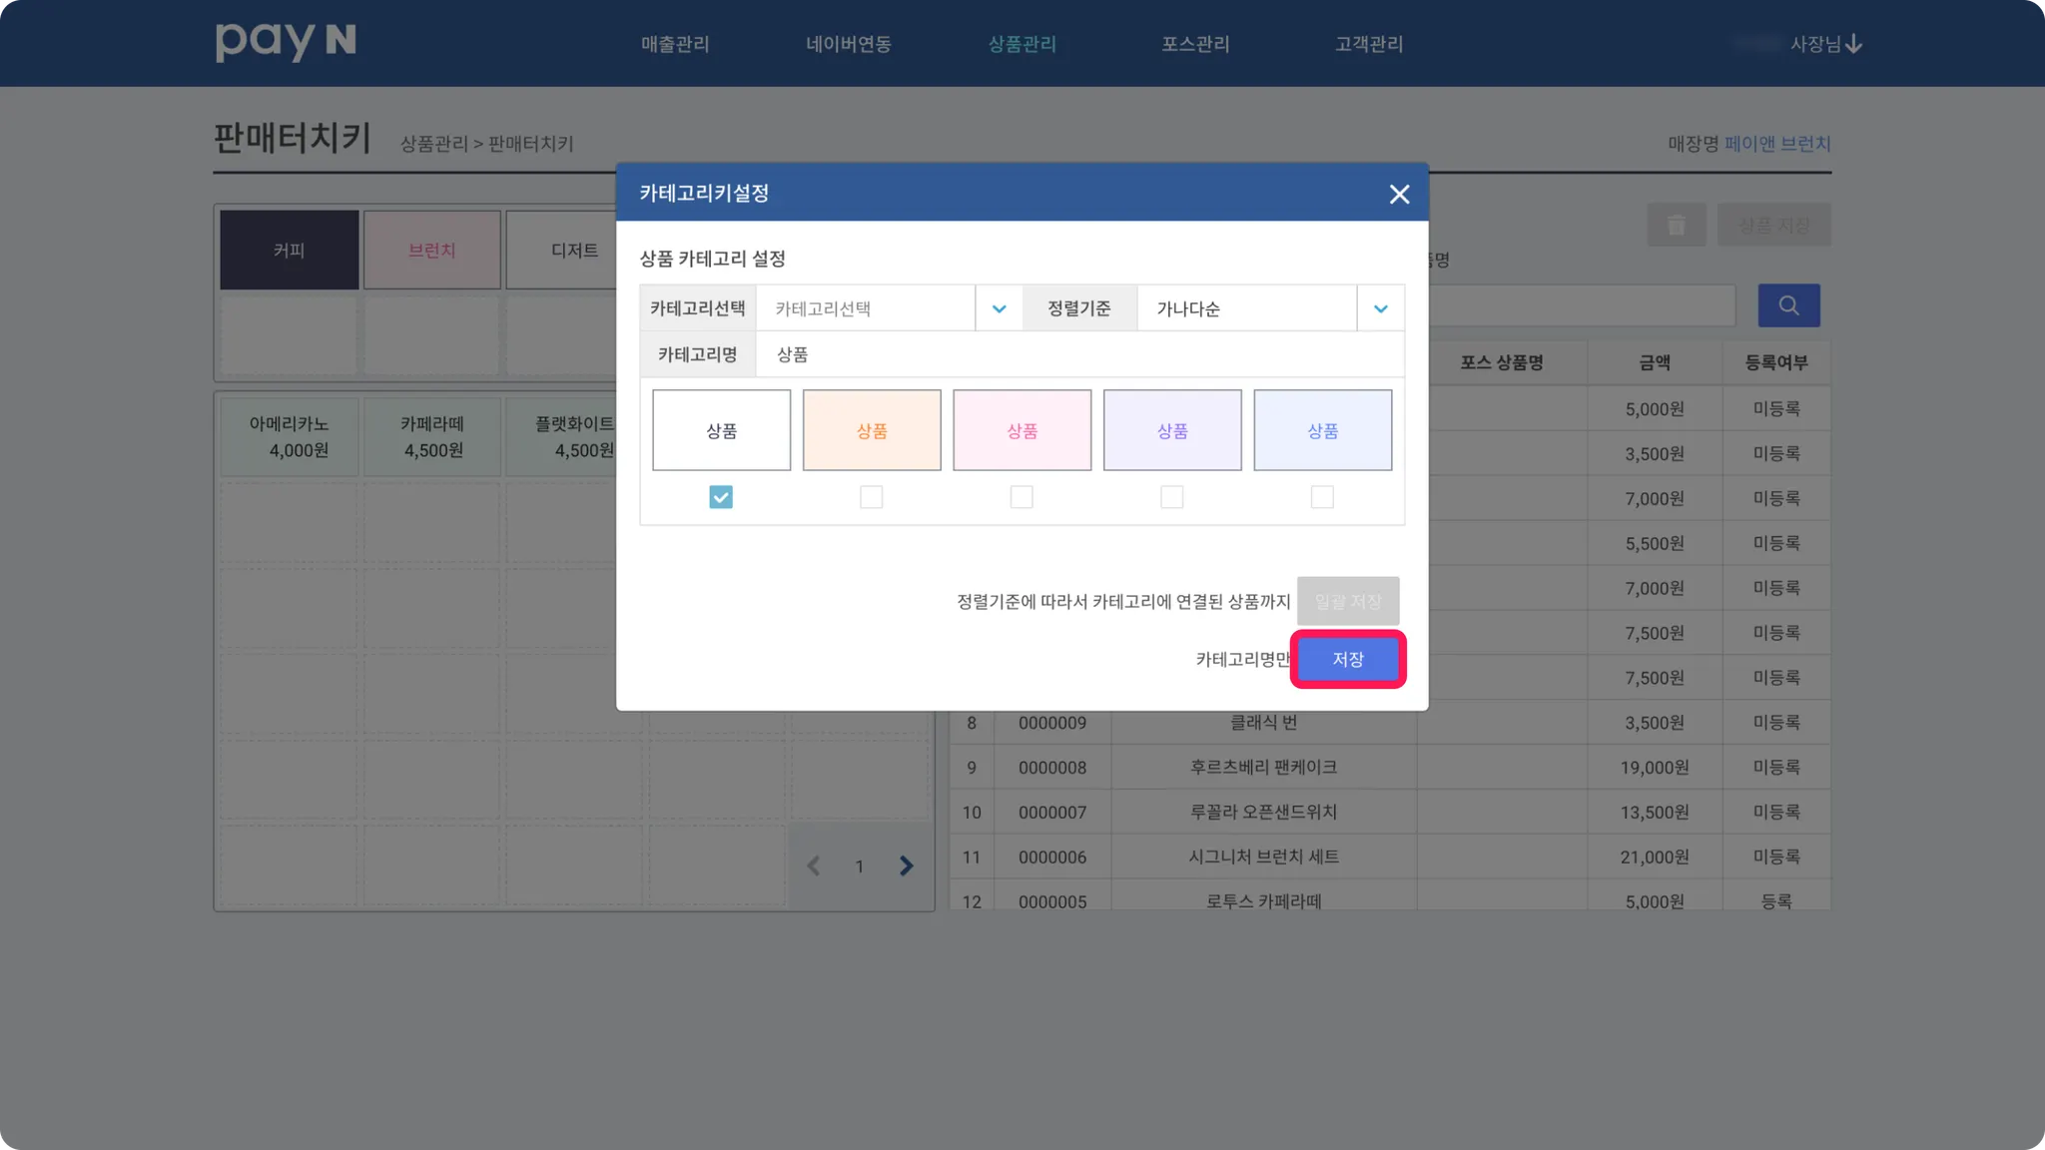Screen dimensions: 2045x1150
Task: Uncheck the white 상품 style checkbox
Action: (x=721, y=497)
